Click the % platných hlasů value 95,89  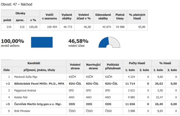(x=142, y=27)
